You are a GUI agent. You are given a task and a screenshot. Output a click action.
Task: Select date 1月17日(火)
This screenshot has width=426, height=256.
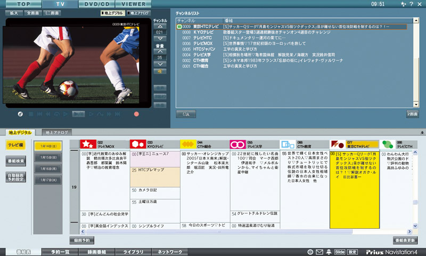[48, 180]
